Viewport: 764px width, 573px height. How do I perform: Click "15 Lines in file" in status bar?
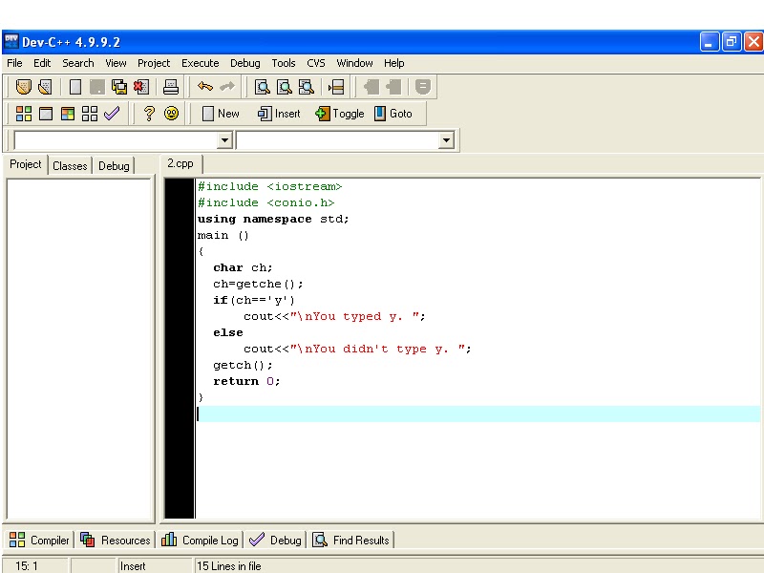tap(229, 566)
